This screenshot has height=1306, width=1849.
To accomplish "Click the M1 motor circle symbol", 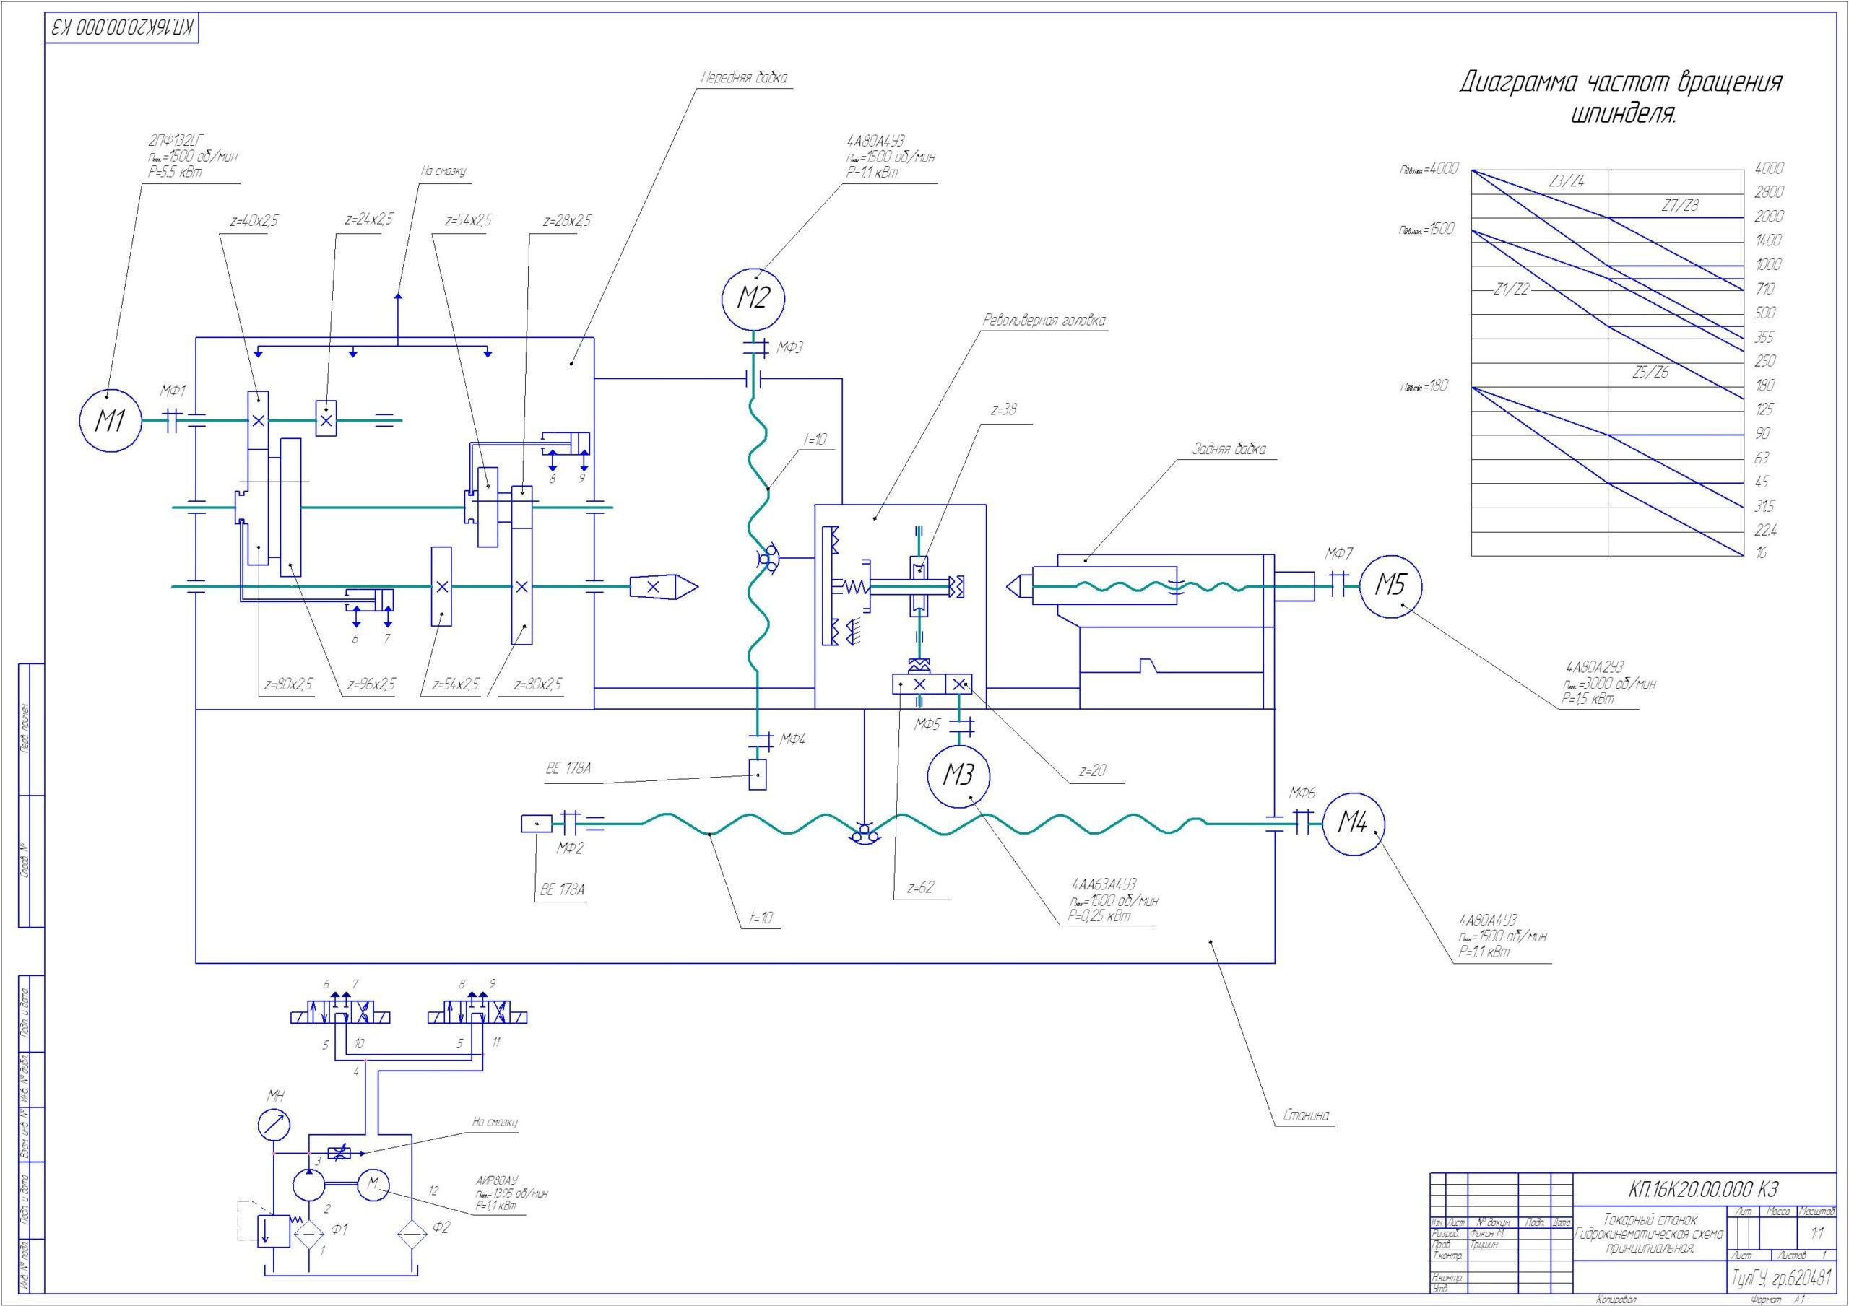I will click(x=111, y=419).
